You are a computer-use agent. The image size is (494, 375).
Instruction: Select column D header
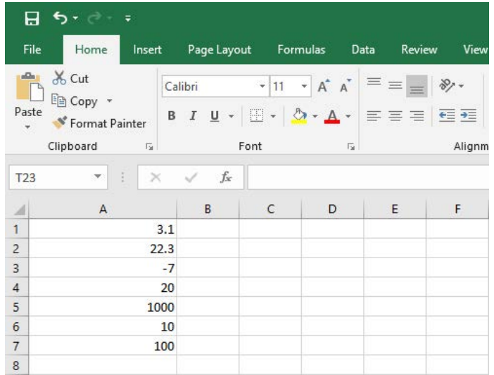(x=332, y=209)
